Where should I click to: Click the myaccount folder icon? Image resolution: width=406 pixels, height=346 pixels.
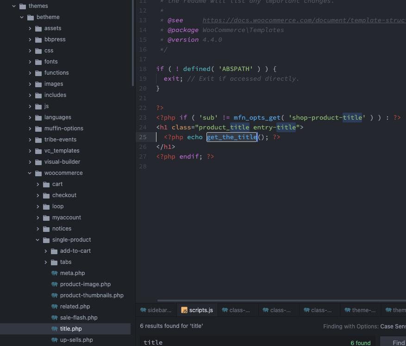point(46,218)
